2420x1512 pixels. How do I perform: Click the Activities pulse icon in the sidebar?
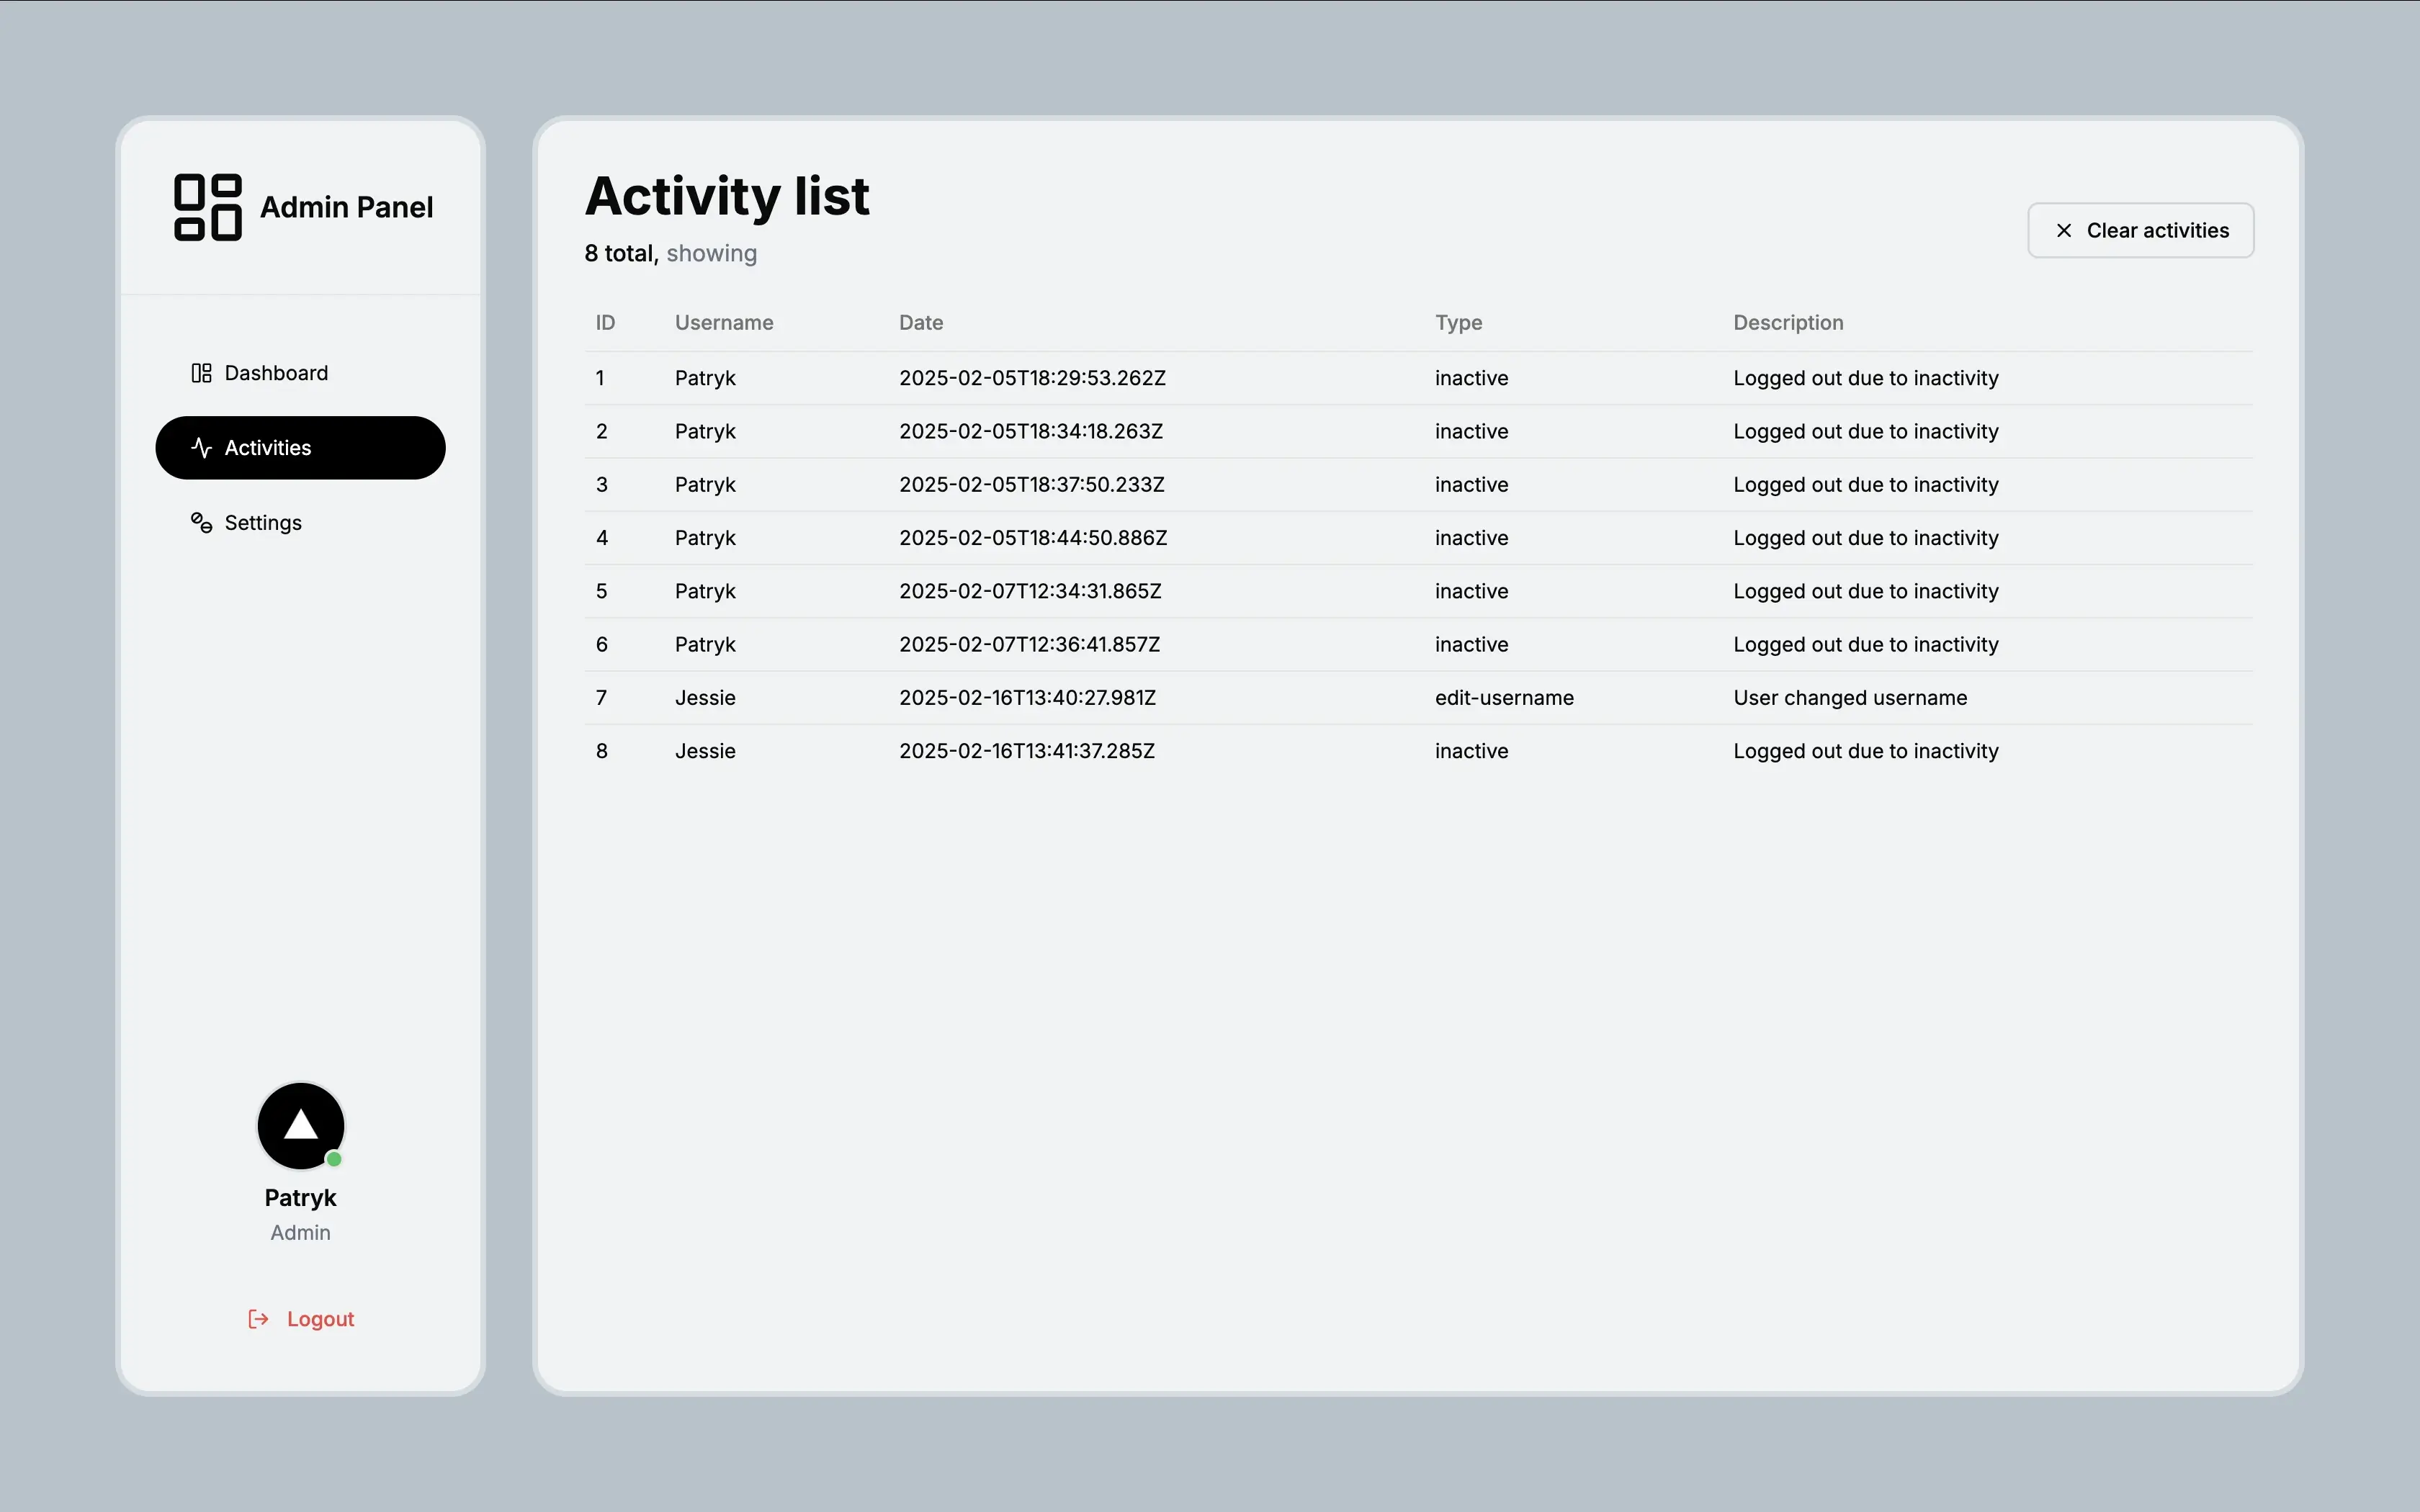coord(201,448)
